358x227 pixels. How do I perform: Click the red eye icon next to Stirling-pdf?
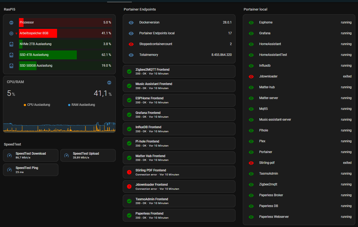pos(251,163)
